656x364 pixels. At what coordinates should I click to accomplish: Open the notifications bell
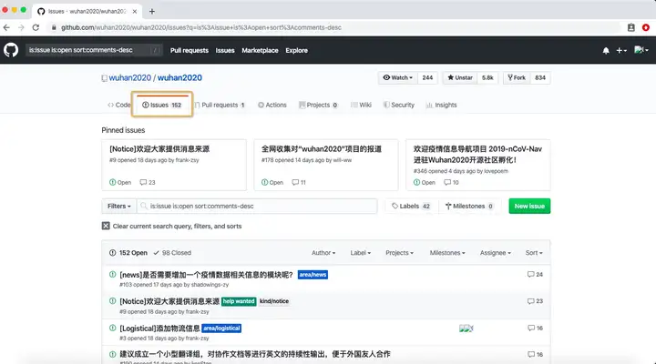click(606, 51)
